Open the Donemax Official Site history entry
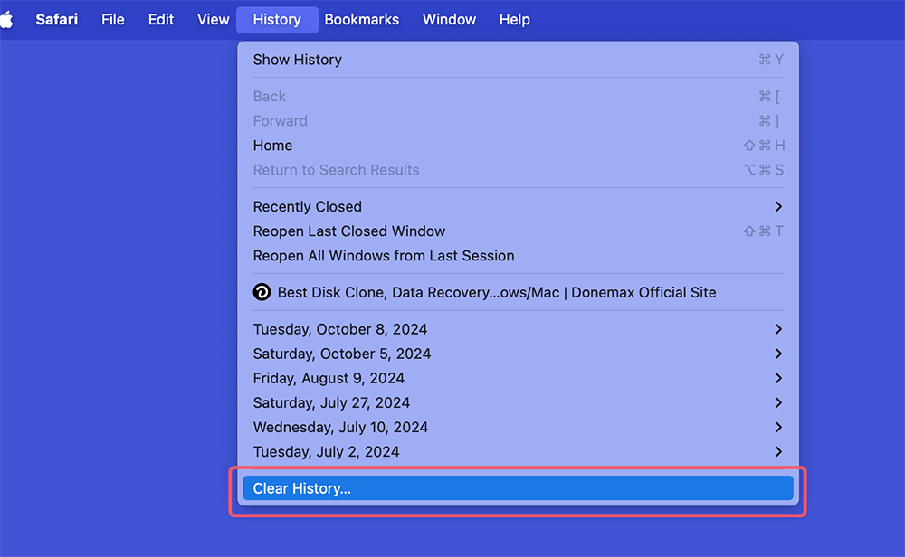Image resolution: width=905 pixels, height=557 pixels. tap(496, 293)
